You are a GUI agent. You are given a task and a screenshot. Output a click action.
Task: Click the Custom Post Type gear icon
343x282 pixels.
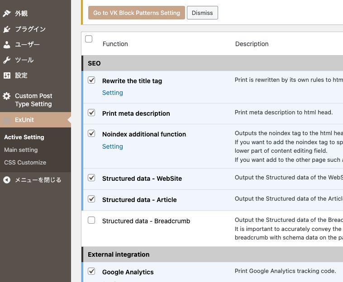(7, 96)
